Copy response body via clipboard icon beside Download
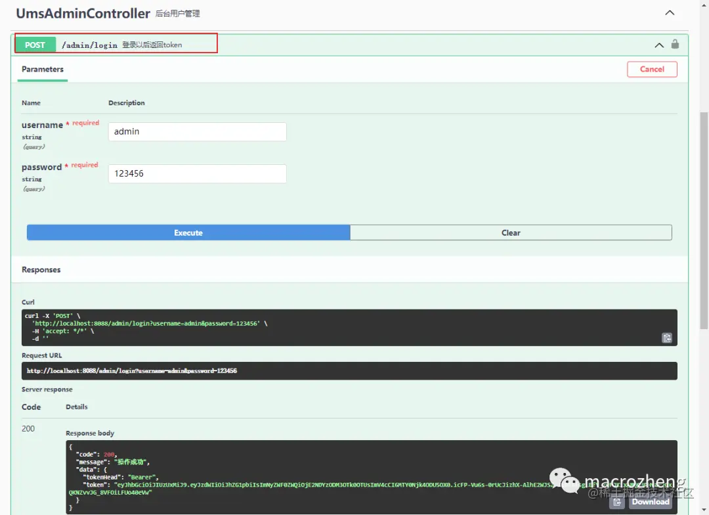This screenshot has width=709, height=515. pos(616,501)
